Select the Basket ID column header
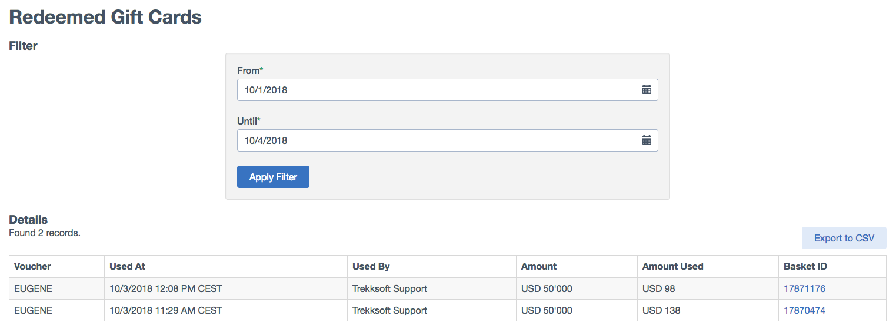Viewport: 896px width, 329px height. (x=805, y=266)
